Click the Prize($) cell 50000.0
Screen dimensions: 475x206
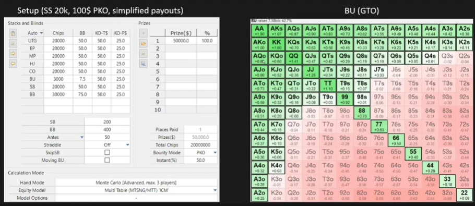181,41
